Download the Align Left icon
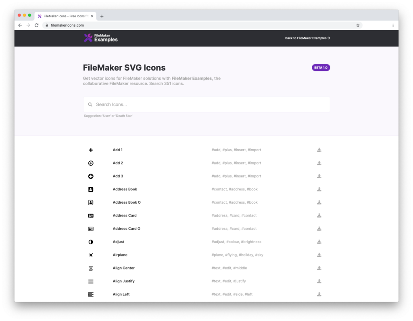Screen dimensions: 413x321 pyautogui.click(x=319, y=294)
